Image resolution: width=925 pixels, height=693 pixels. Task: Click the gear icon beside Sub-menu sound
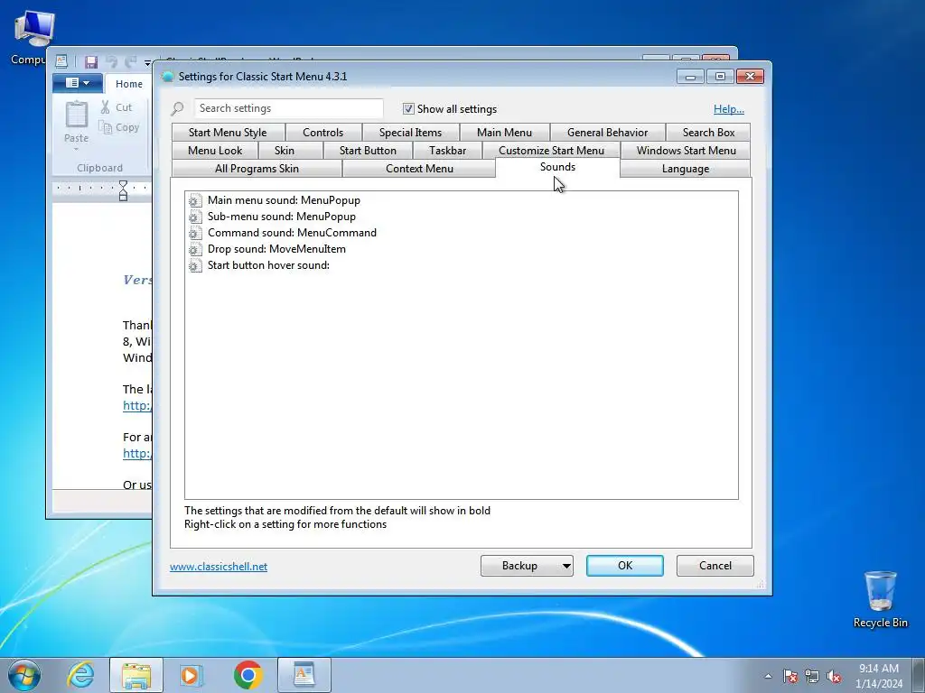(195, 217)
